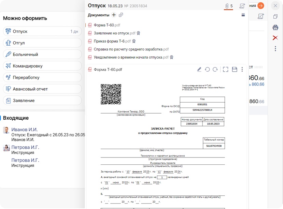
Task: Click edit pencil icon in preview toolbar
Action: click(199, 70)
